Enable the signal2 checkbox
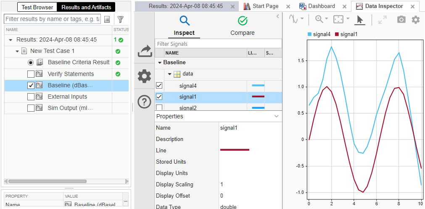 click(x=159, y=108)
